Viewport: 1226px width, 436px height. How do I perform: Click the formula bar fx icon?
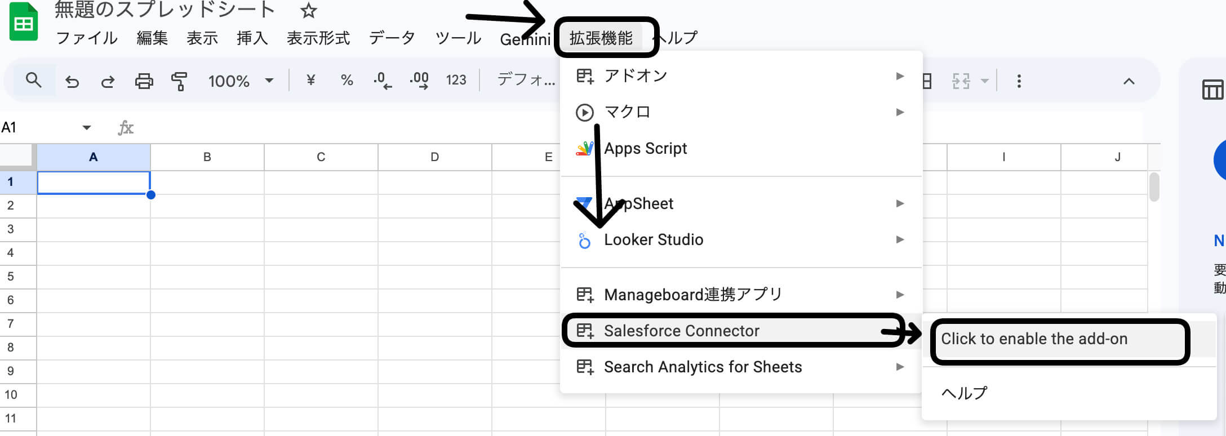click(x=126, y=128)
